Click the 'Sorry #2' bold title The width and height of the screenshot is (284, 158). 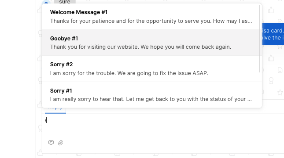[x=61, y=65]
